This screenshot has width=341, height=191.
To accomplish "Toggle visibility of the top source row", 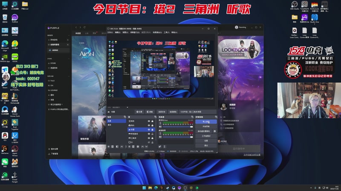I will point(149,121).
